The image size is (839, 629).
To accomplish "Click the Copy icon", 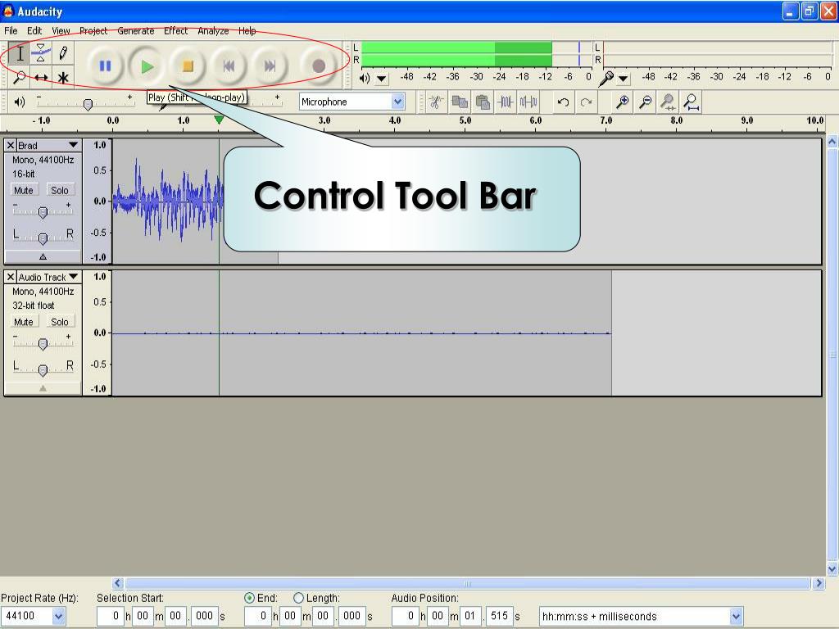I will coord(460,102).
